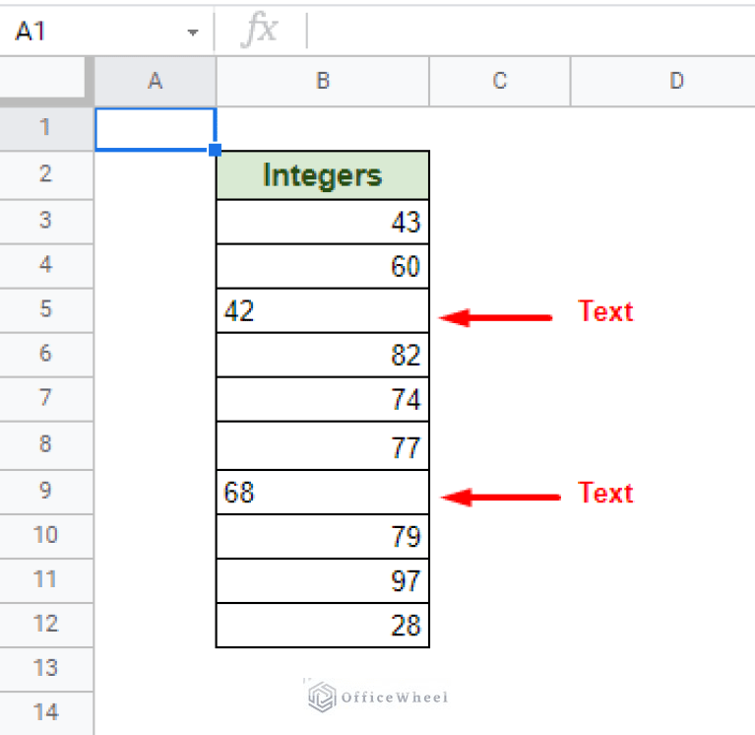
Task: Click the fx function icon
Action: [261, 31]
